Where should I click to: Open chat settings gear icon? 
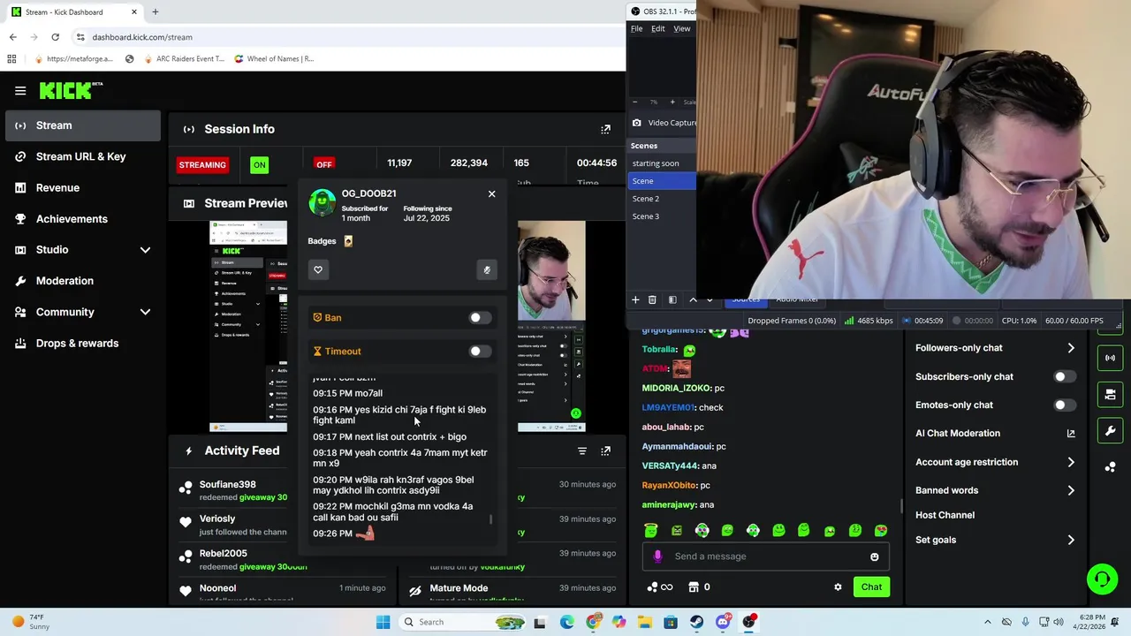838,587
